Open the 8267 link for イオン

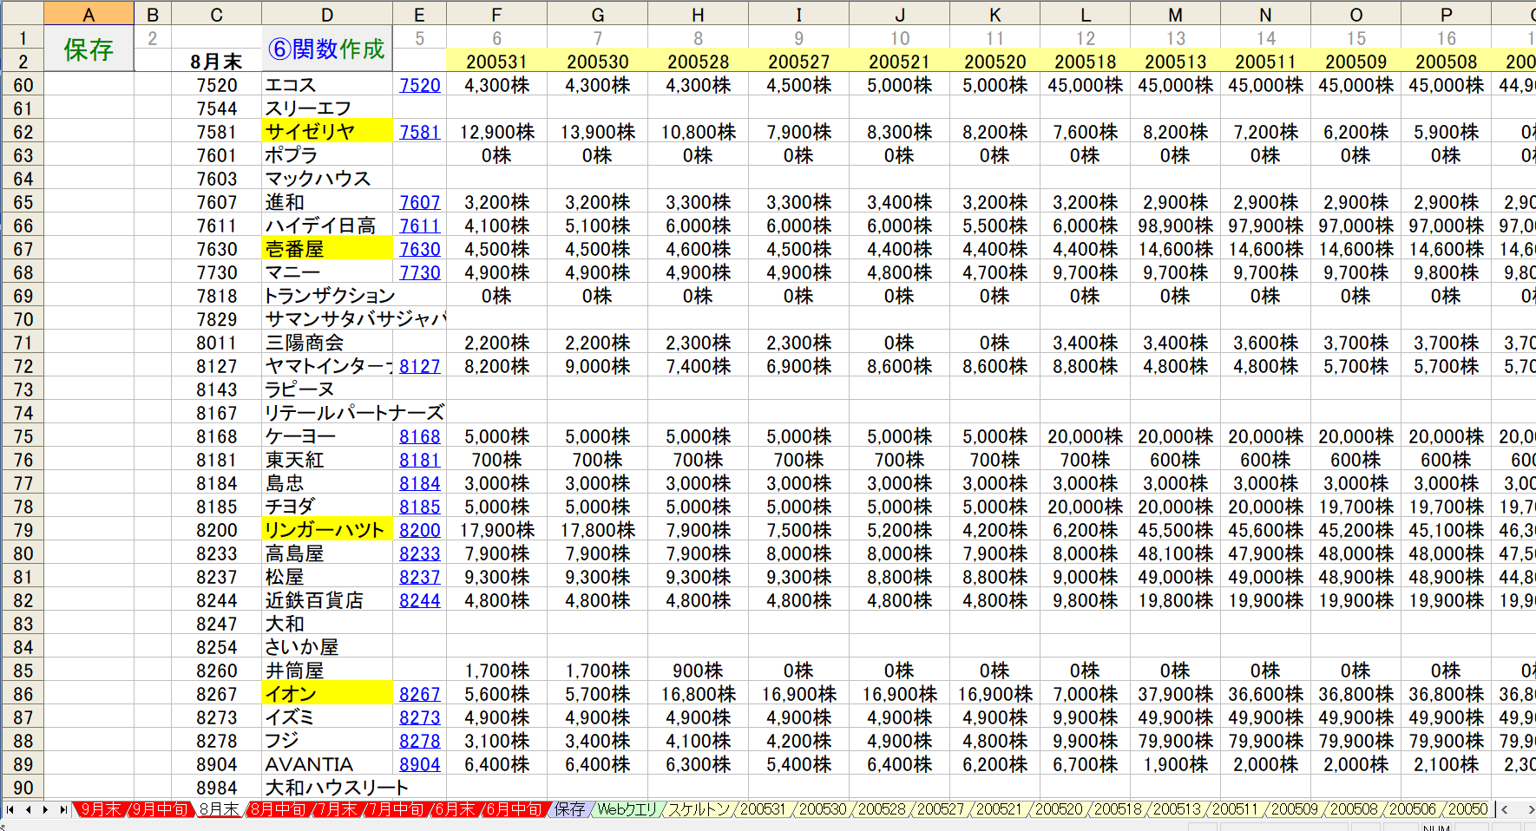pyautogui.click(x=420, y=694)
